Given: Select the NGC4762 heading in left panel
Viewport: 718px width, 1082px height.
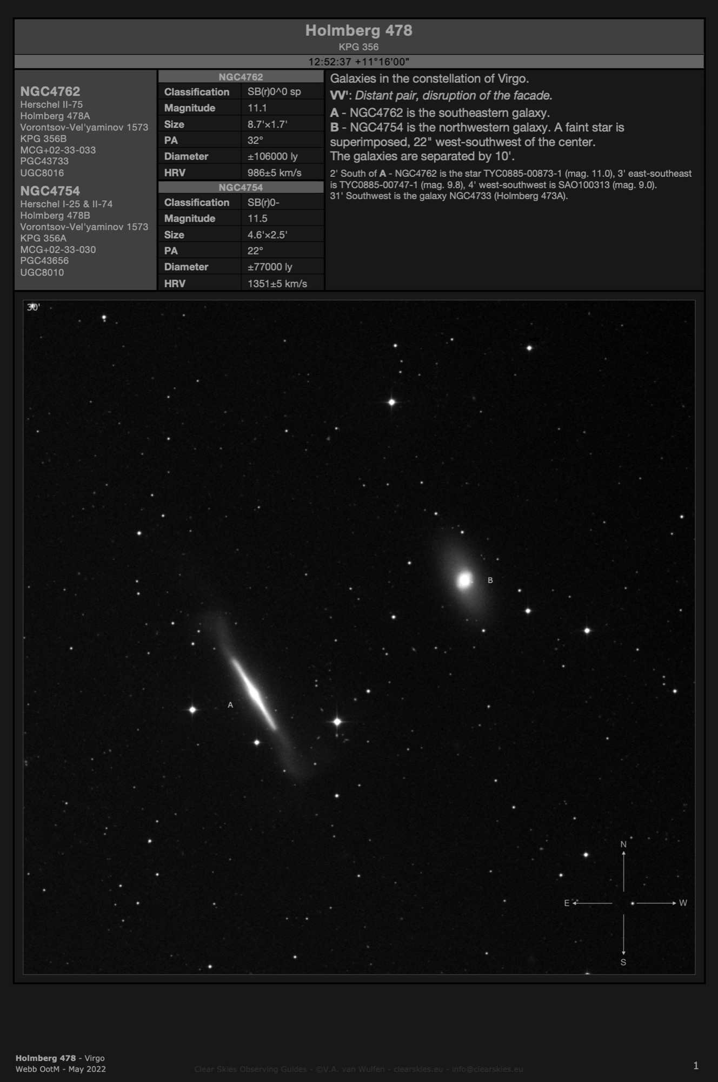Looking at the screenshot, I should [x=50, y=91].
